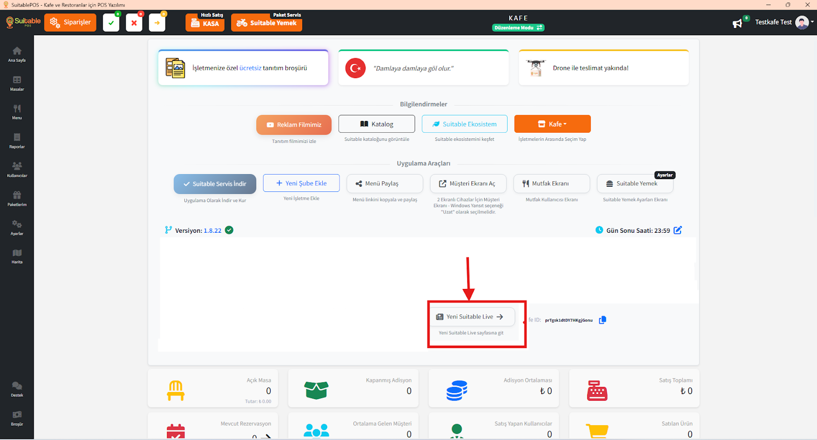This screenshot has width=817, height=440.
Task: Click the Satılan Ürün cart icon
Action: click(x=597, y=431)
